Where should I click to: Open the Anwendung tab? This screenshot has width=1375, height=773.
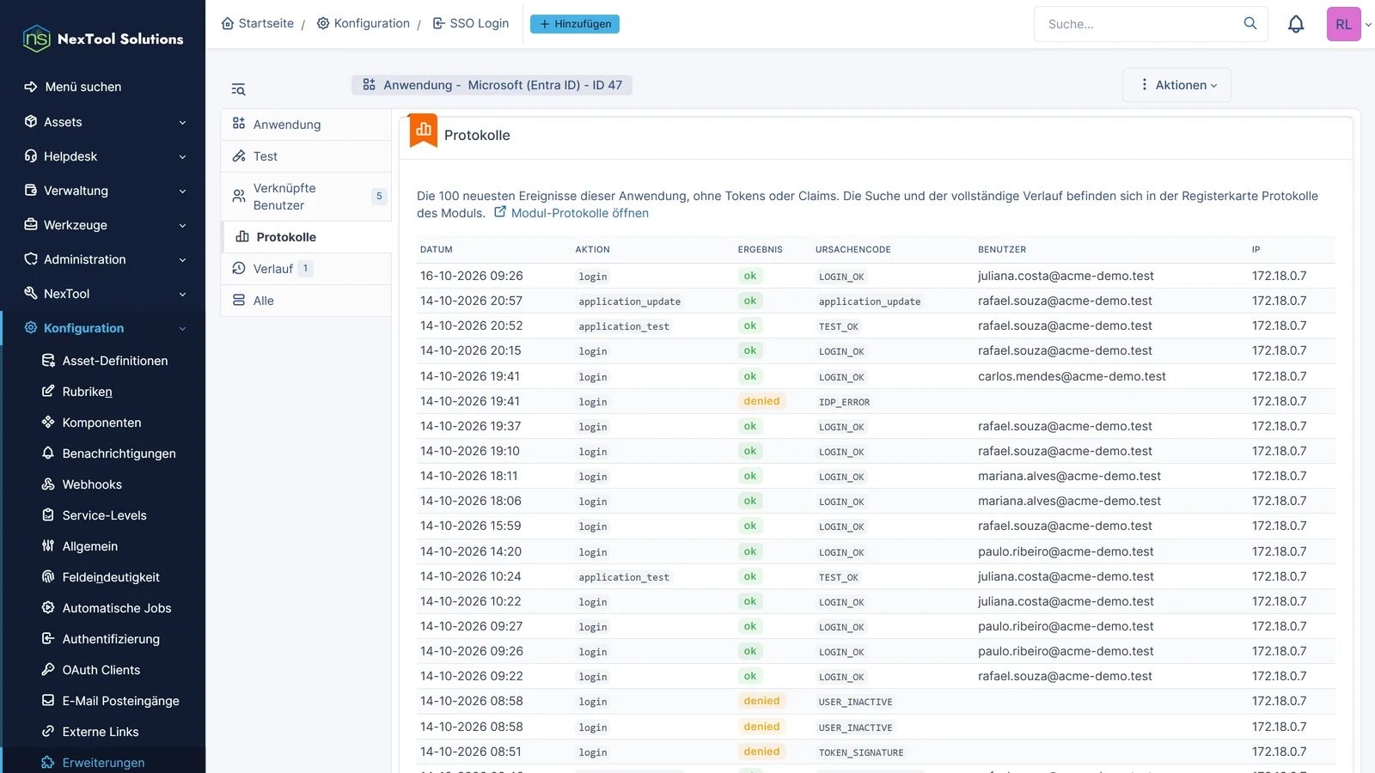click(306, 125)
